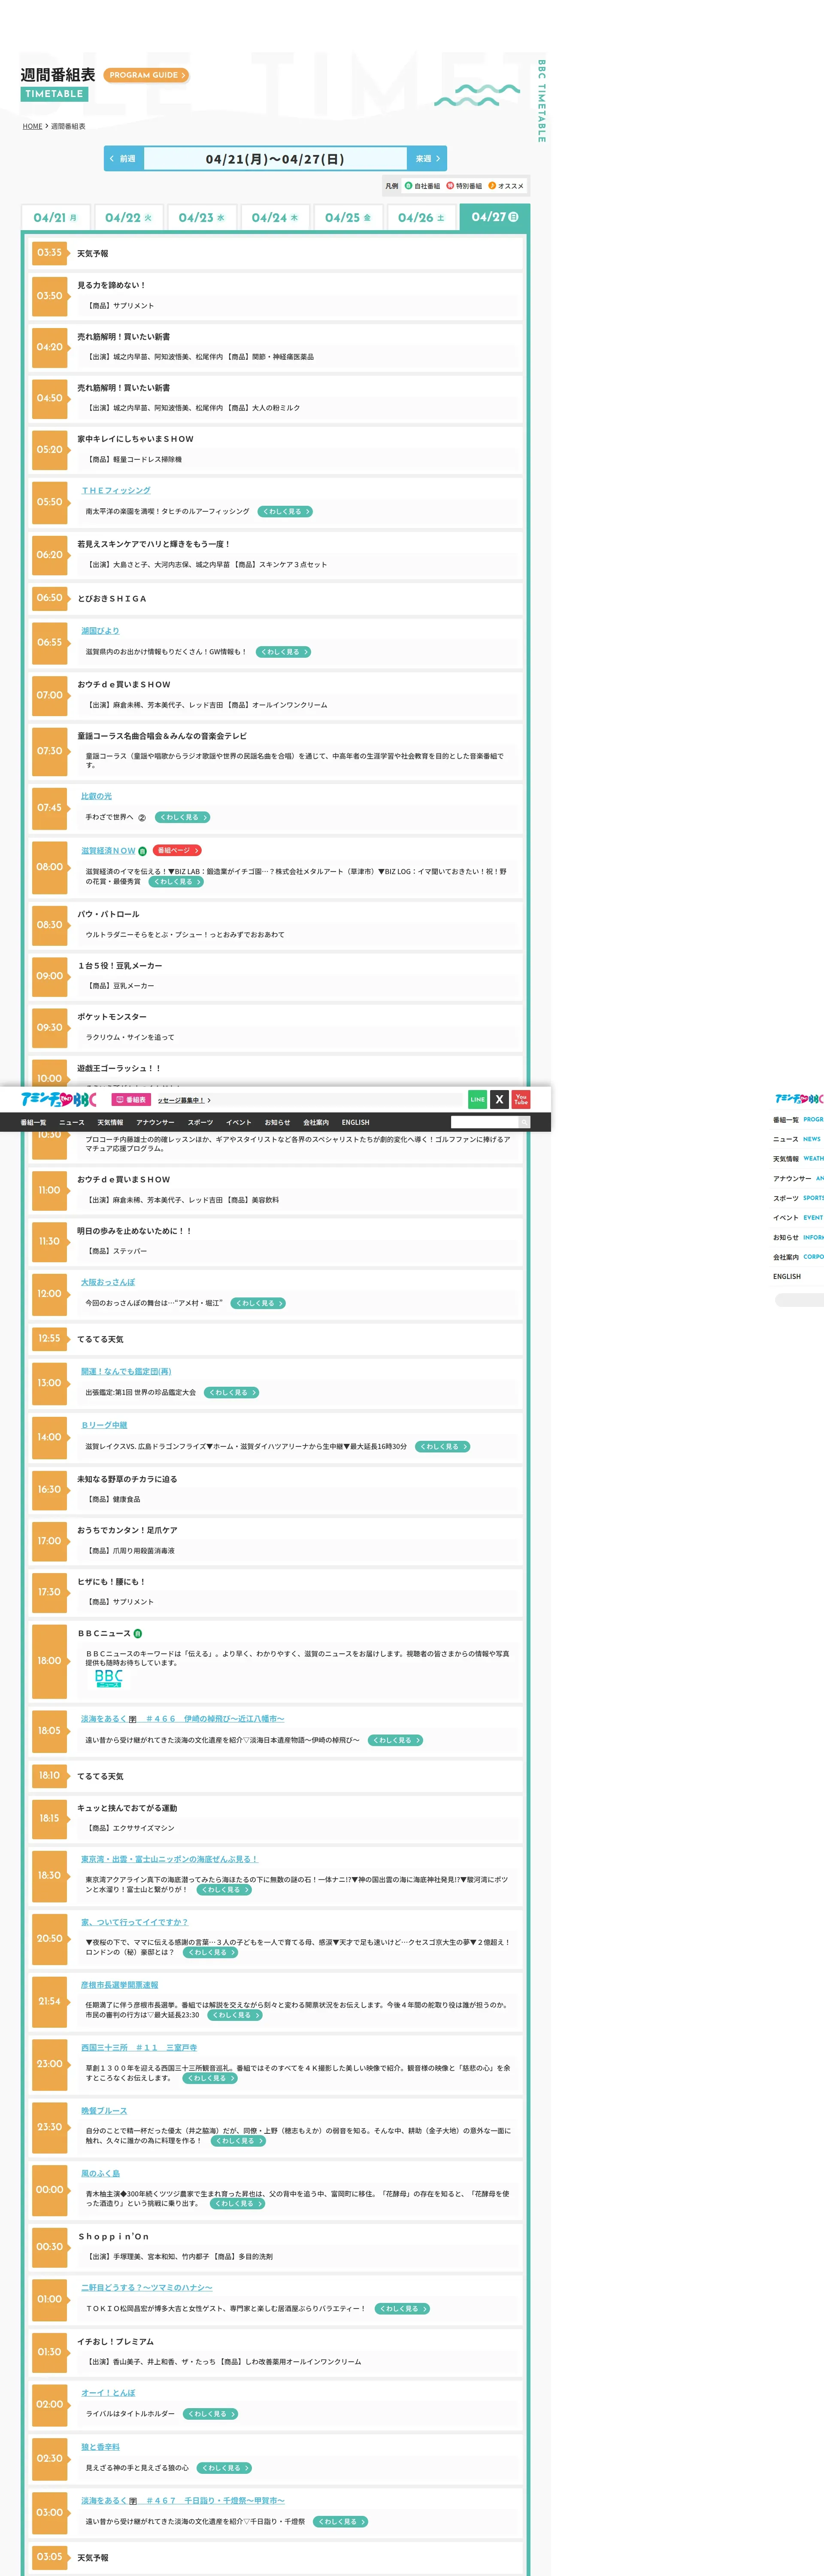Click the red 番組ページ button for 滋賀経済NOW
This screenshot has width=824, height=2576.
(177, 851)
